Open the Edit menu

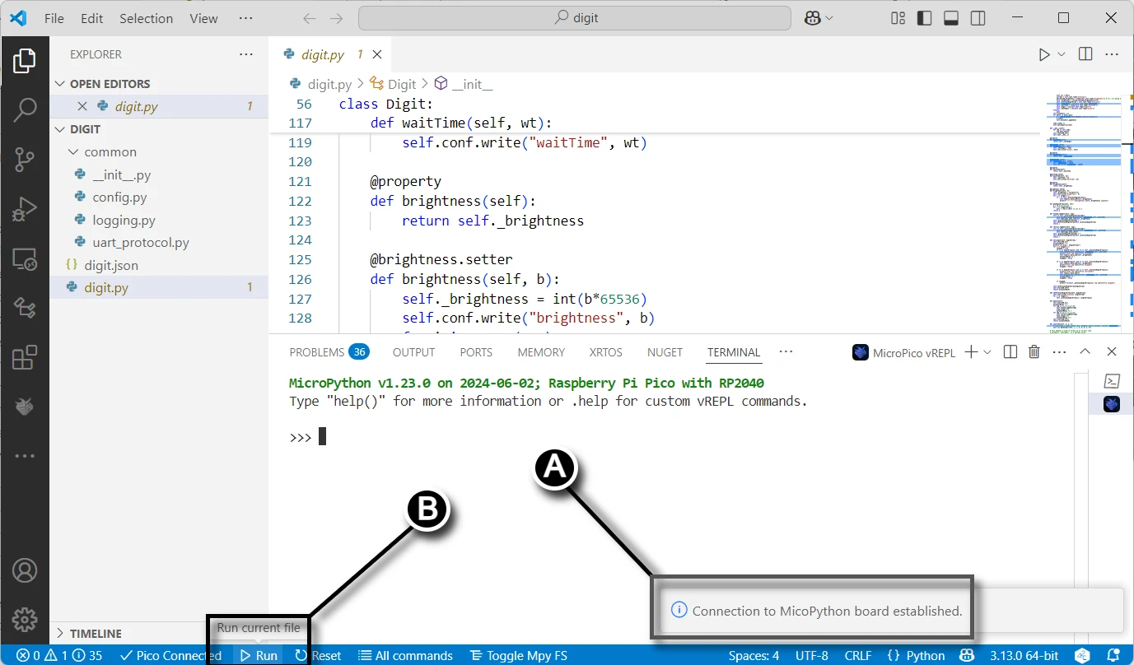pyautogui.click(x=92, y=18)
